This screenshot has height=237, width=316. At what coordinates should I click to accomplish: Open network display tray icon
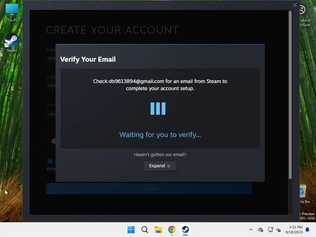[x=270, y=230]
